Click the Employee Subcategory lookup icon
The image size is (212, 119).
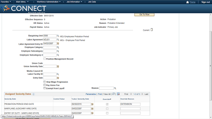[x=58, y=51]
